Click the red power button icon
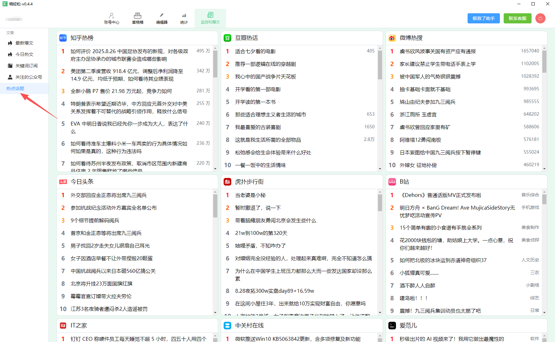555x342 pixels. [x=540, y=18]
